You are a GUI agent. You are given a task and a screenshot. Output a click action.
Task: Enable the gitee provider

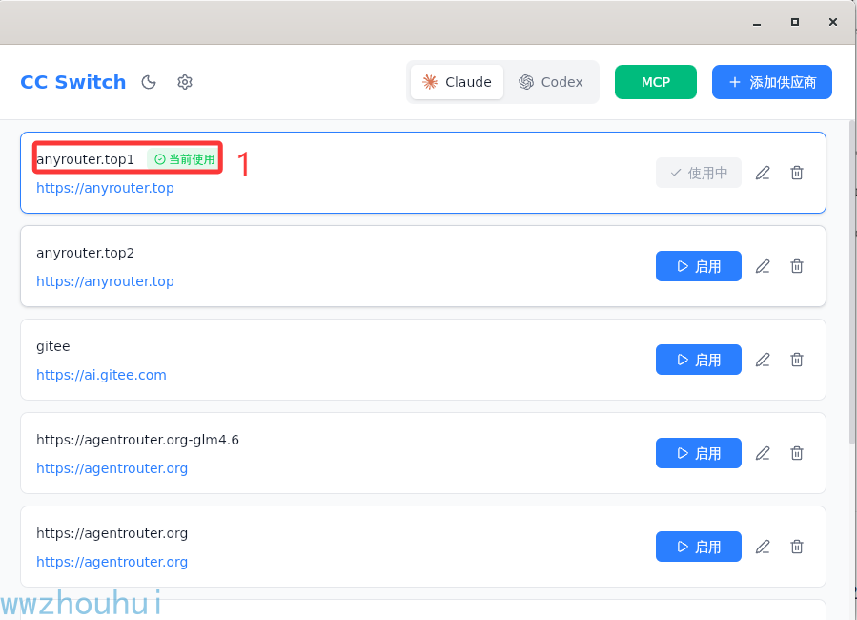(699, 360)
